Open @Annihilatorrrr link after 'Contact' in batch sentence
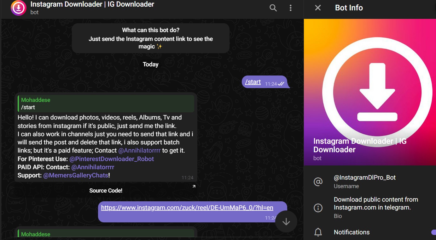The width and height of the screenshot is (436, 240). (x=139, y=151)
